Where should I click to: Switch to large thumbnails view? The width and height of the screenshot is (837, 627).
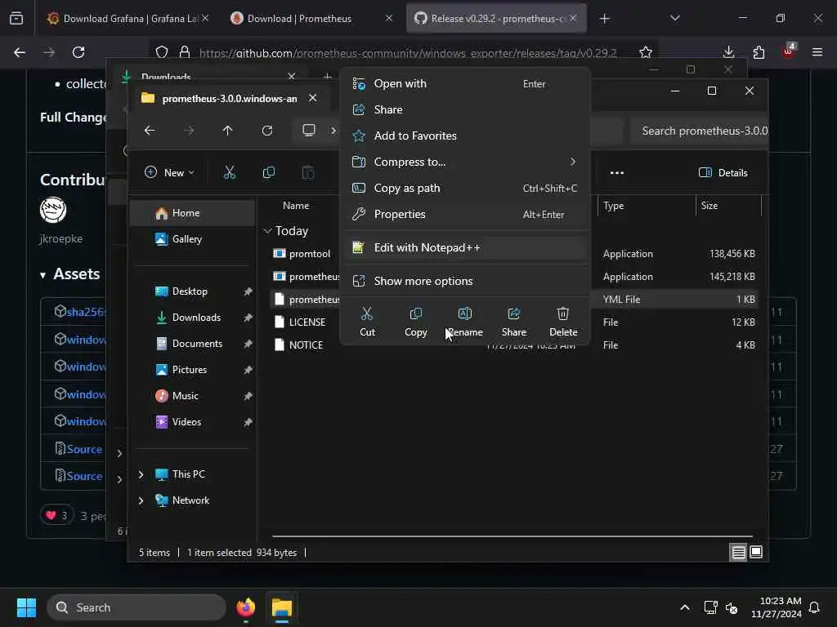(x=756, y=552)
